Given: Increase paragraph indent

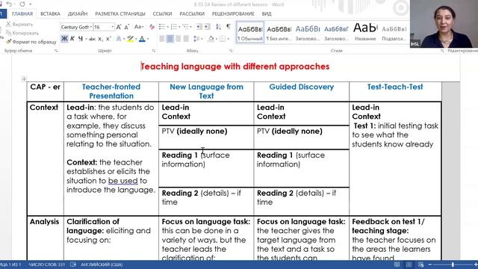Looking at the screenshot, I should [x=208, y=27].
